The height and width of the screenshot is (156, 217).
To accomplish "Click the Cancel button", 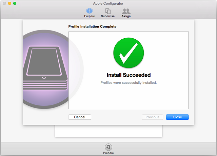I will (x=80, y=117).
